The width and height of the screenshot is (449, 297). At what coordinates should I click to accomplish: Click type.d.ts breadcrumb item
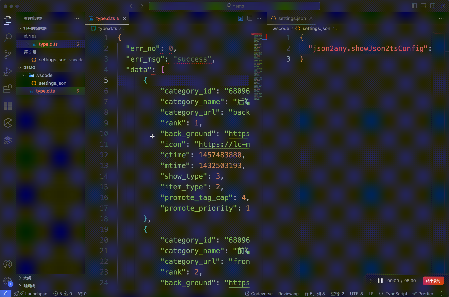coord(108,28)
